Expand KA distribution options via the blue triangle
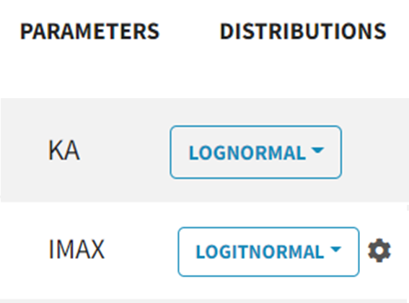Viewport: 409px width, 303px height. [x=317, y=150]
